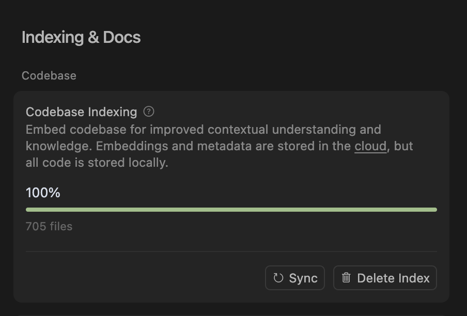Click the "all code is stored locally" text

point(97,163)
